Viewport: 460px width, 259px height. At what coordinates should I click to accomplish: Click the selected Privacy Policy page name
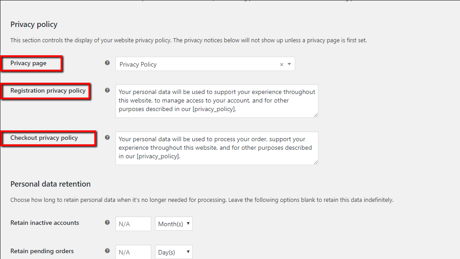[x=137, y=64]
